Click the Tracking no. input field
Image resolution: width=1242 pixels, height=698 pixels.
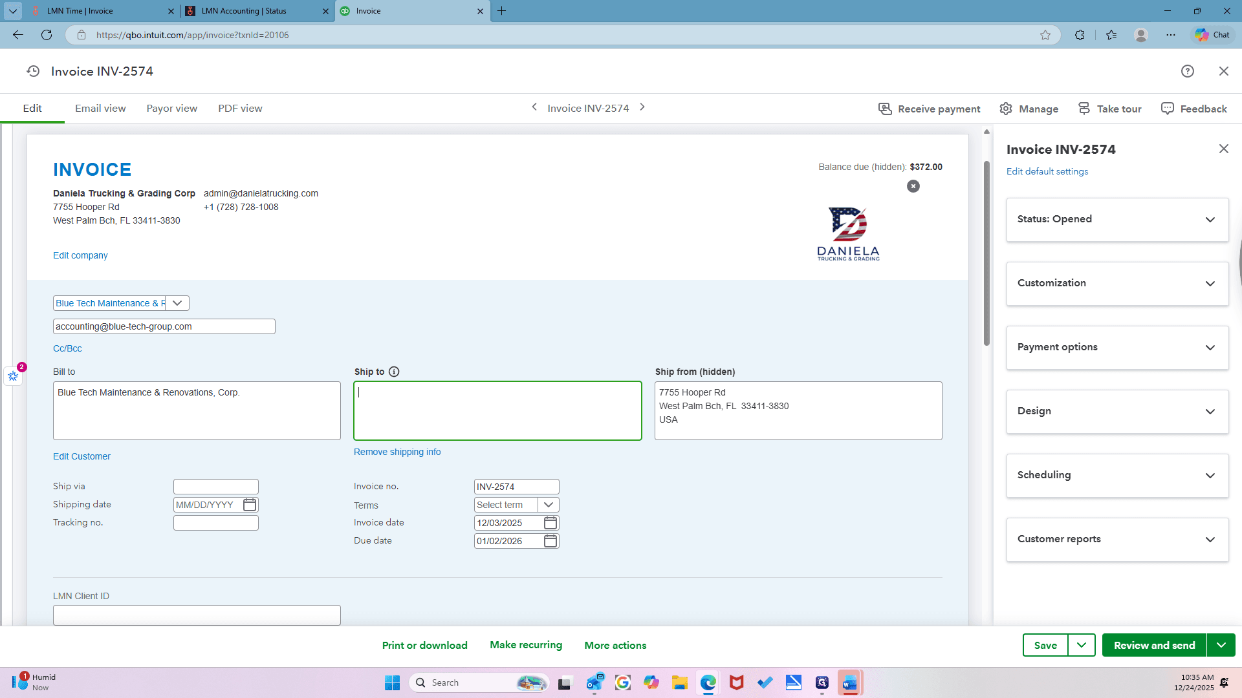pos(216,523)
